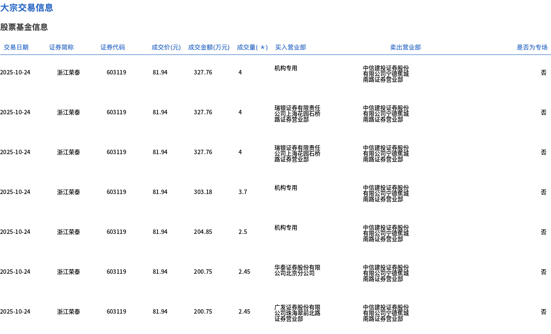Click code 603119 in the 204.85 row

pos(116,232)
